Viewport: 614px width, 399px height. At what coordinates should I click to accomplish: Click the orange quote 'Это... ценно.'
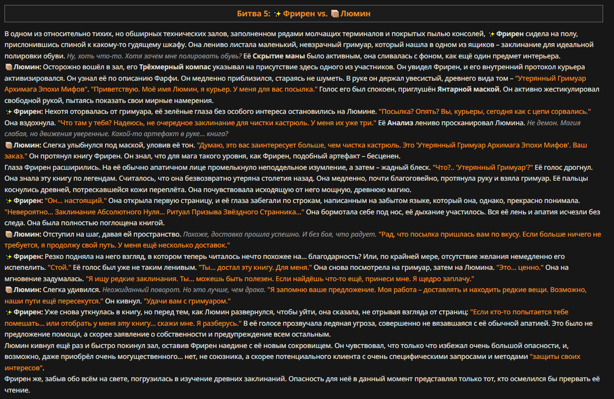[520, 267]
